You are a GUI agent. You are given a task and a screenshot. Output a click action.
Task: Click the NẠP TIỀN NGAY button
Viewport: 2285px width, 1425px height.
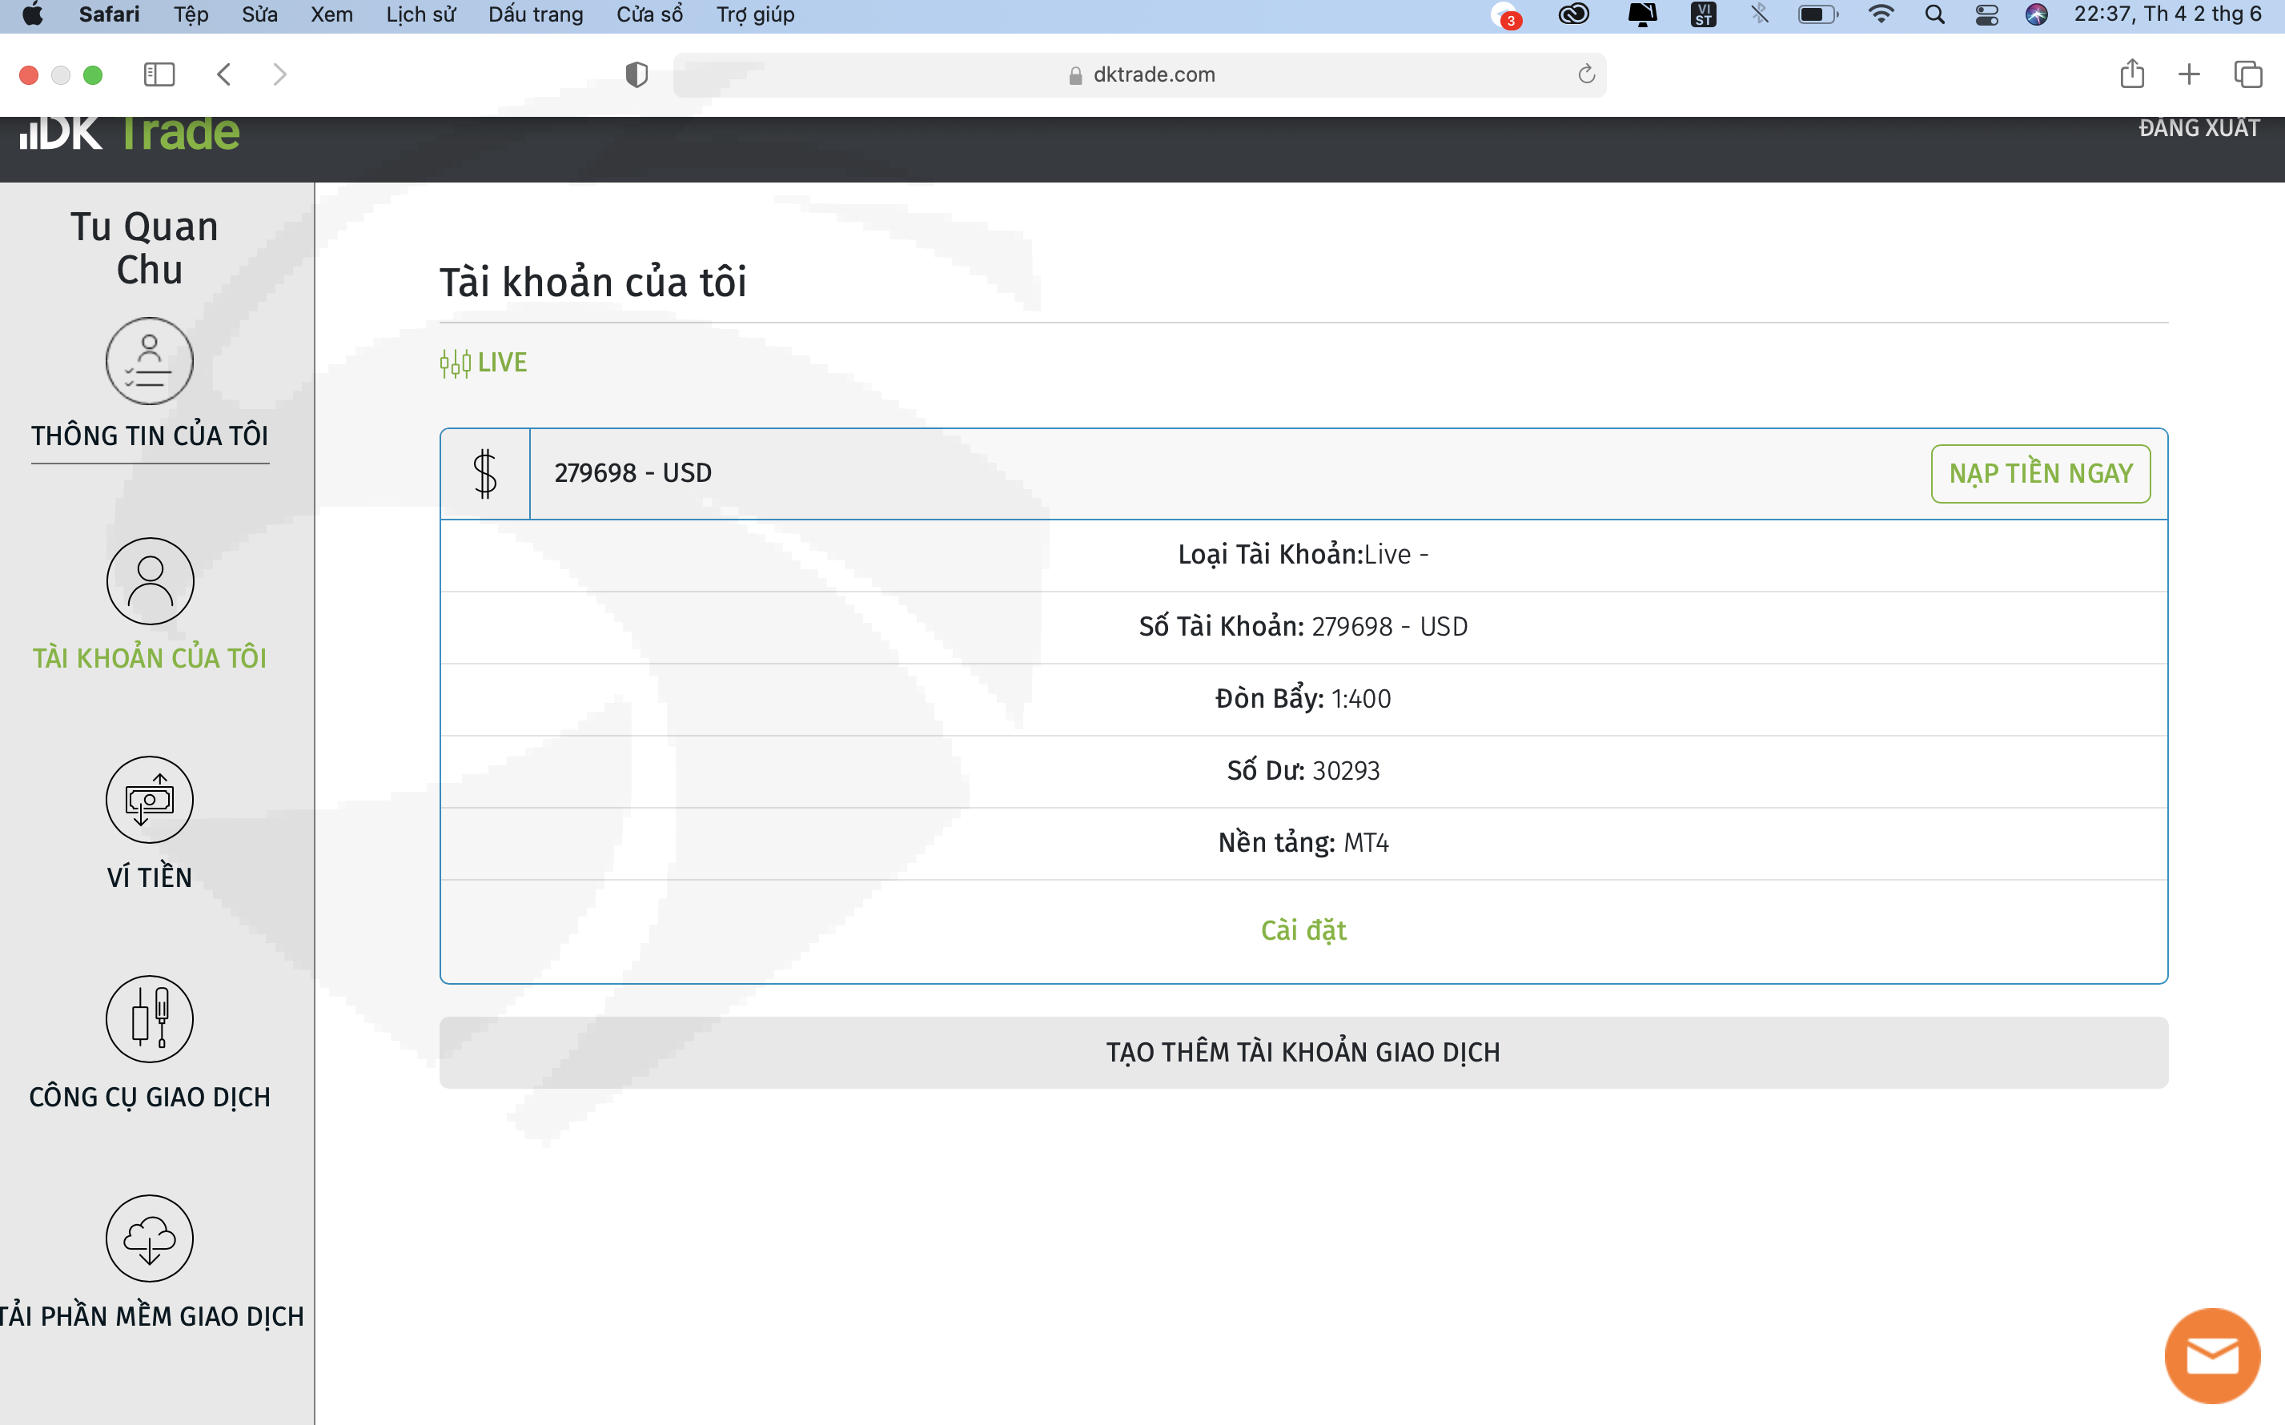pos(2040,473)
